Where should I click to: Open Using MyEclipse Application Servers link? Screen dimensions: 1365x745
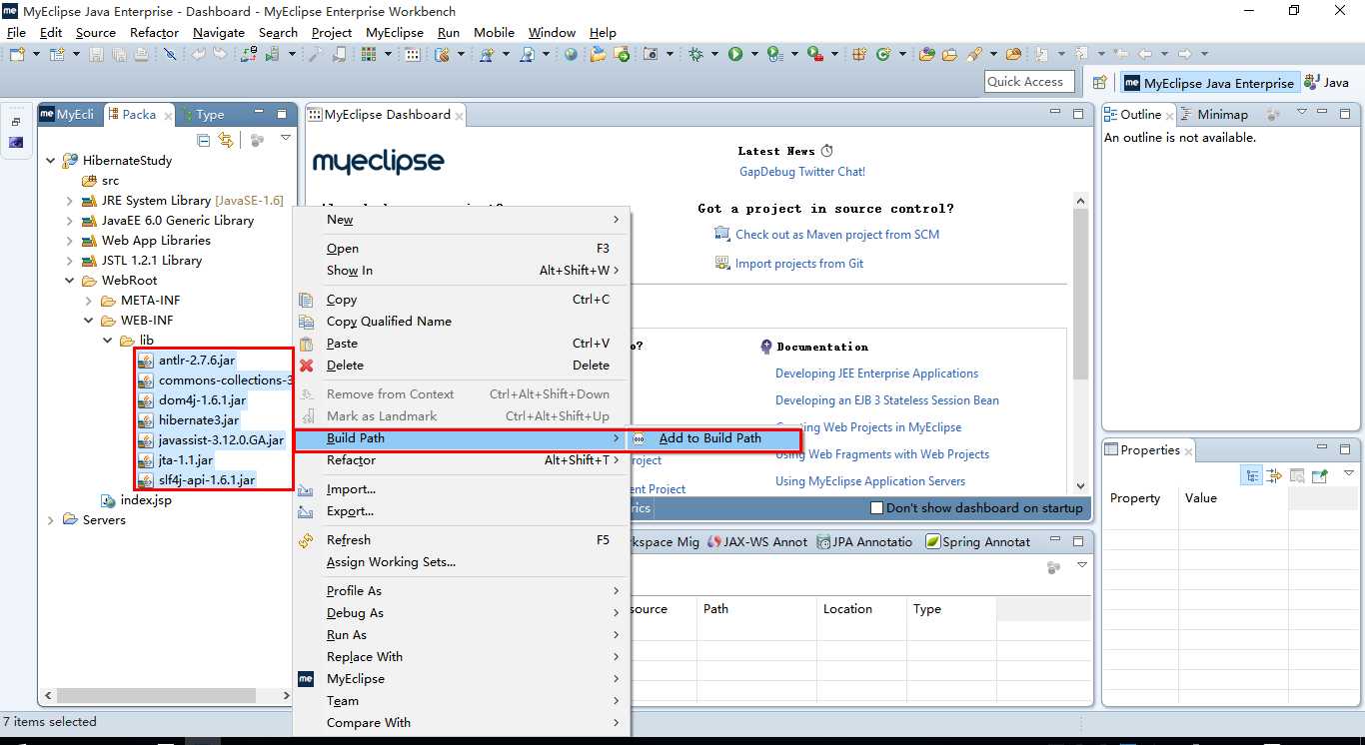870,481
